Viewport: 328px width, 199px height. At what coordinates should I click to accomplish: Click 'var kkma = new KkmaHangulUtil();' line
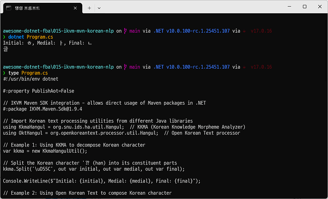pyautogui.click(x=45, y=151)
